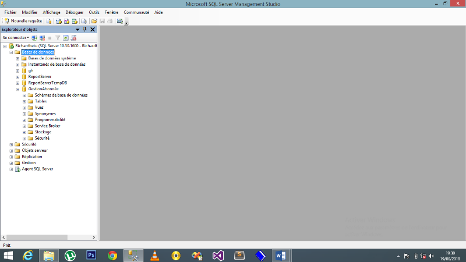Screen dimensions: 466x262
Task: Click the filter funnel icon
Action: [58, 38]
